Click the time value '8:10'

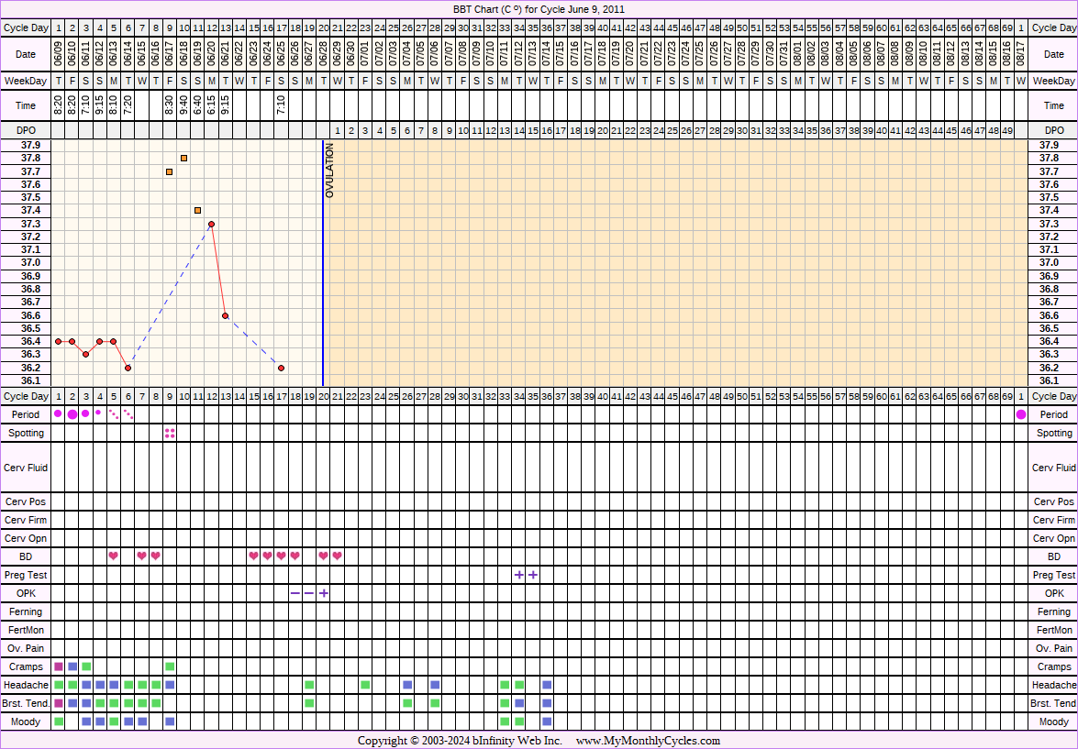point(114,105)
